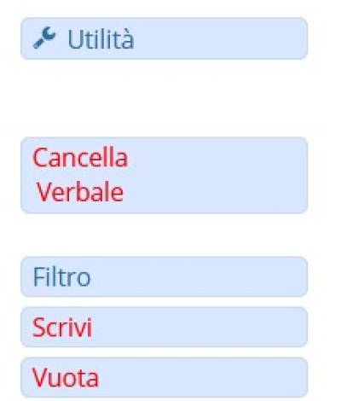
Task: Expand the Utilità utilities panel
Action: click(165, 38)
